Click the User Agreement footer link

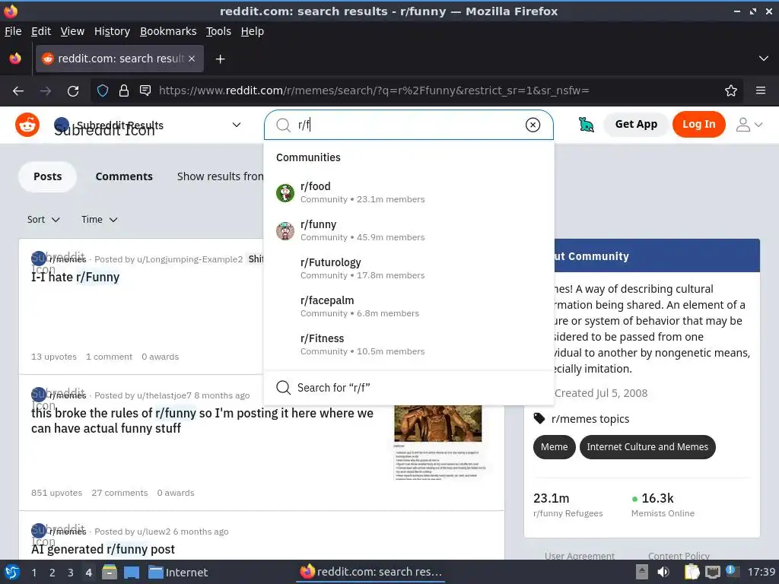point(579,556)
